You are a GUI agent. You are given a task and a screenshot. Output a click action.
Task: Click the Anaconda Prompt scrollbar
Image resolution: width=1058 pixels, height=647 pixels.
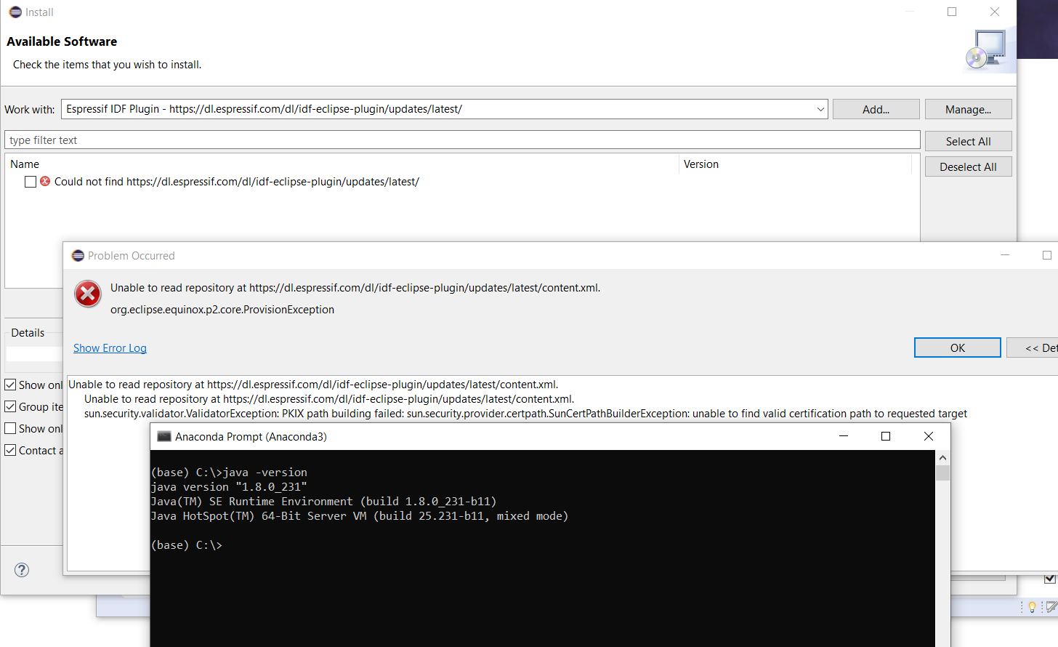(x=942, y=473)
